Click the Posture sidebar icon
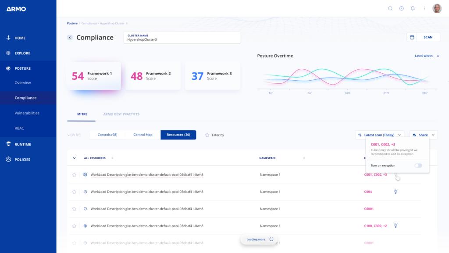Screen dimensions: 449x253 point(8,68)
